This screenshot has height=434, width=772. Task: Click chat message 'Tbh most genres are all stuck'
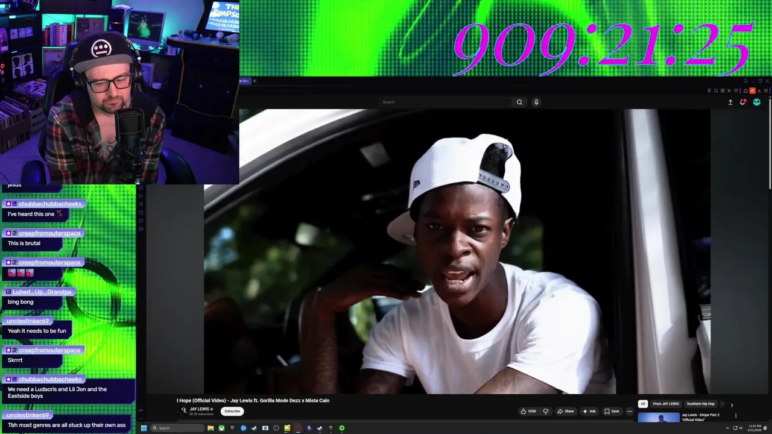pos(66,425)
